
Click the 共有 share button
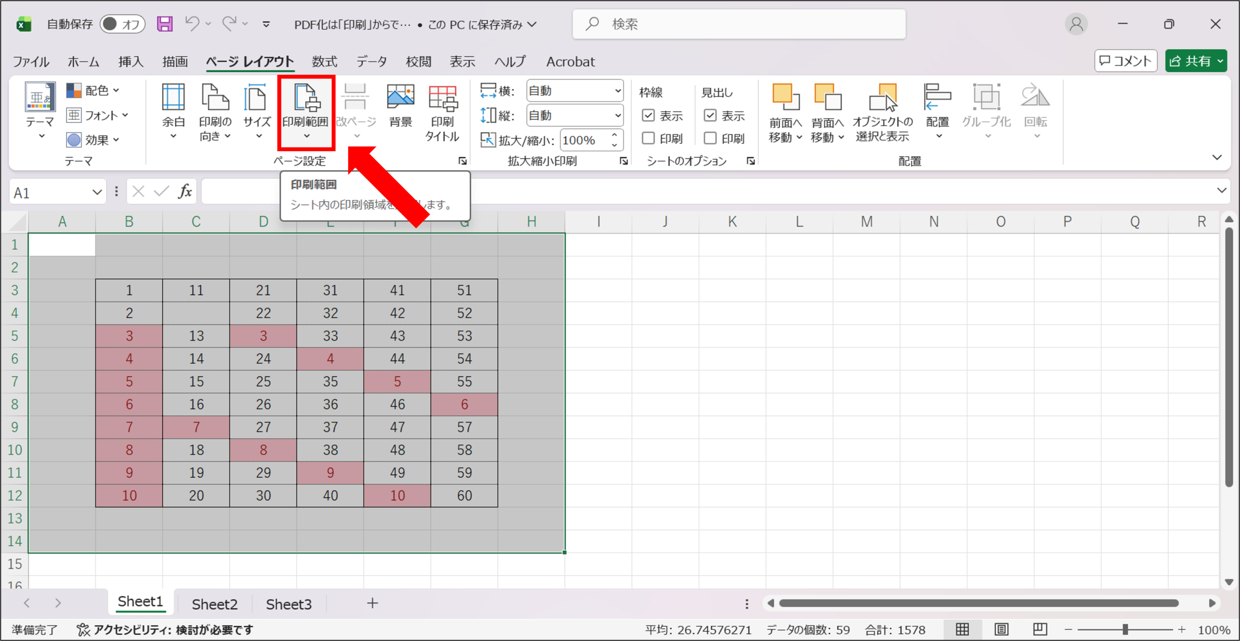1195,61
